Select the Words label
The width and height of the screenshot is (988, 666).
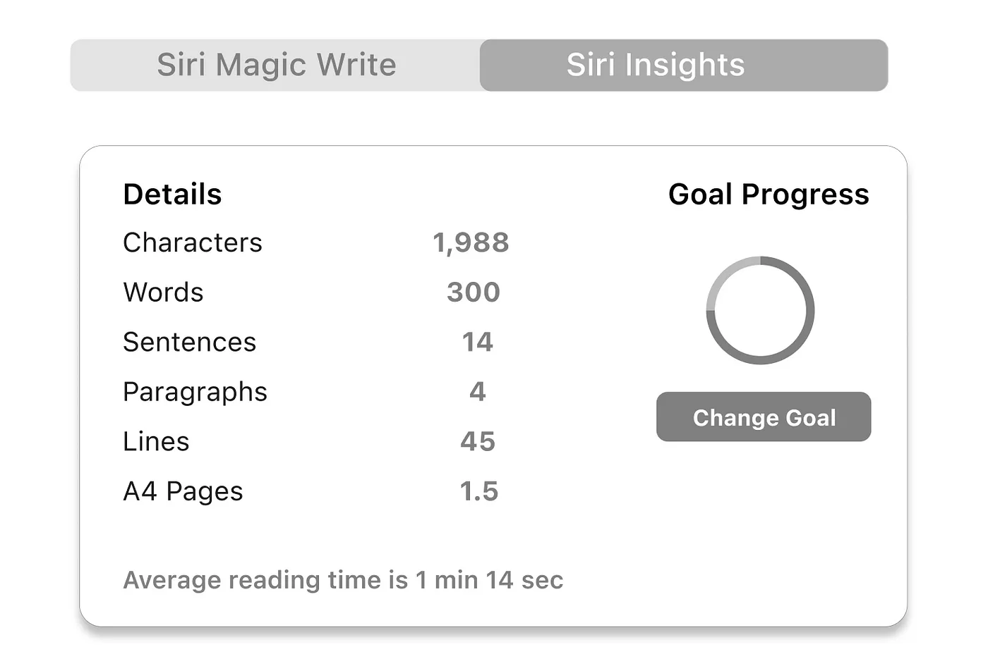163,292
